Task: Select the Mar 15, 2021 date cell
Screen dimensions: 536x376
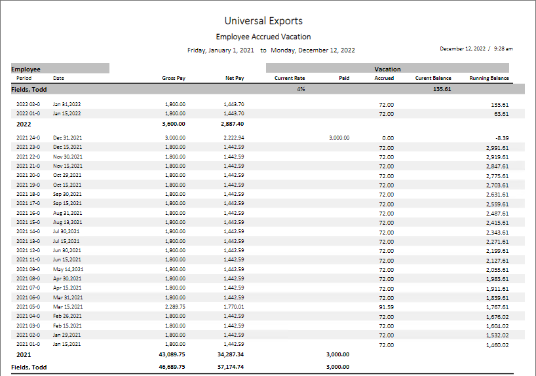Action: [67, 307]
